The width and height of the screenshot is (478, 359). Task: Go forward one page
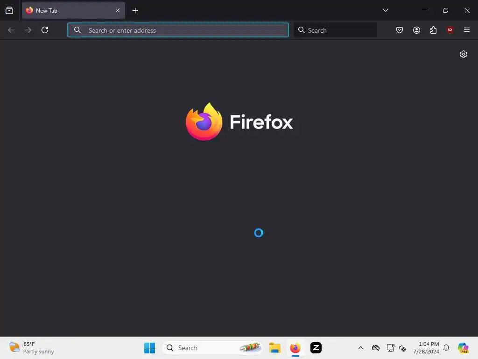28,30
